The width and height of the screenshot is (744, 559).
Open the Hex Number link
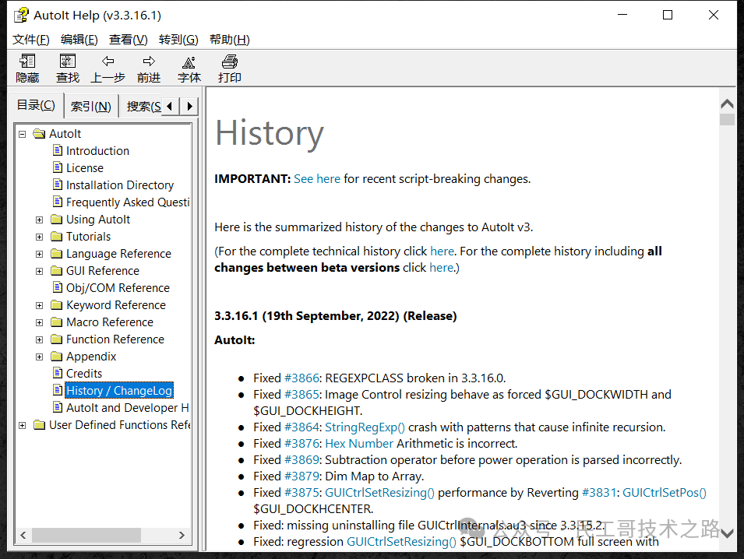click(359, 443)
